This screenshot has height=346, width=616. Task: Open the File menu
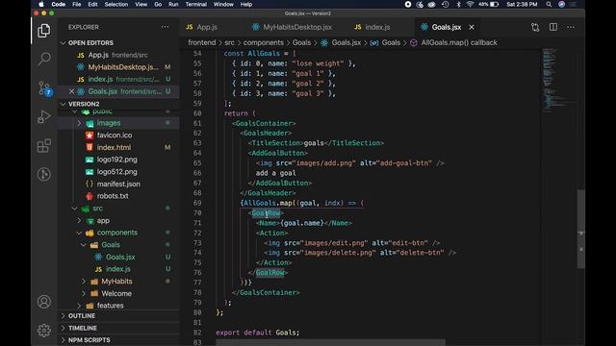tap(77, 4)
